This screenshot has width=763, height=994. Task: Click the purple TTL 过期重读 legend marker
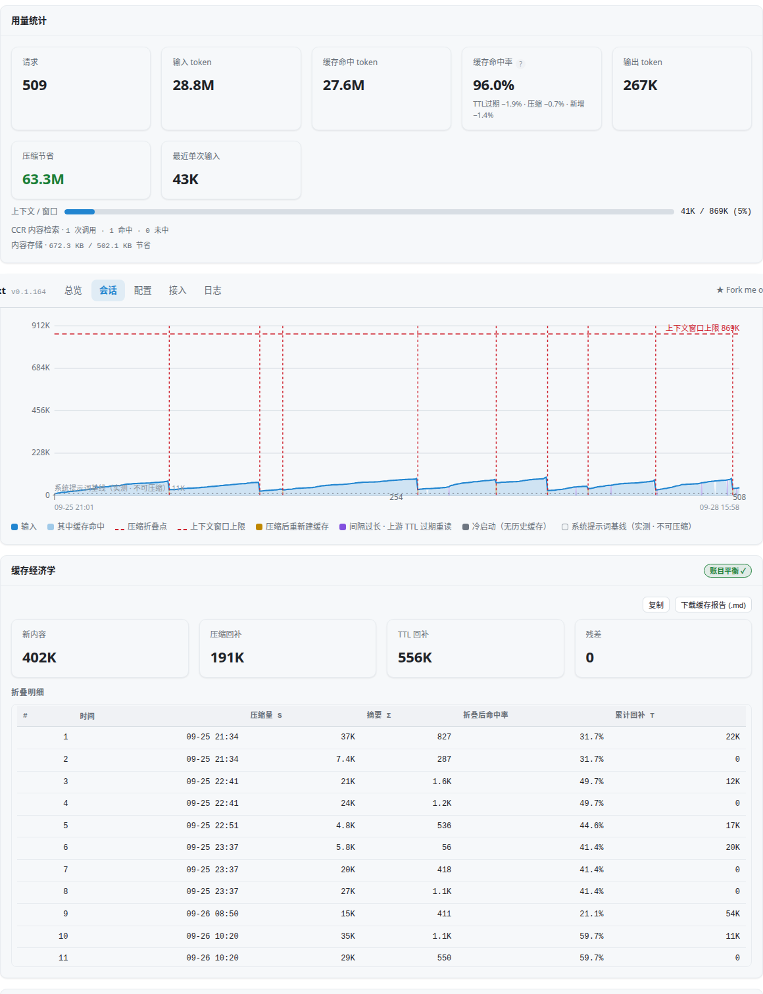(x=343, y=527)
